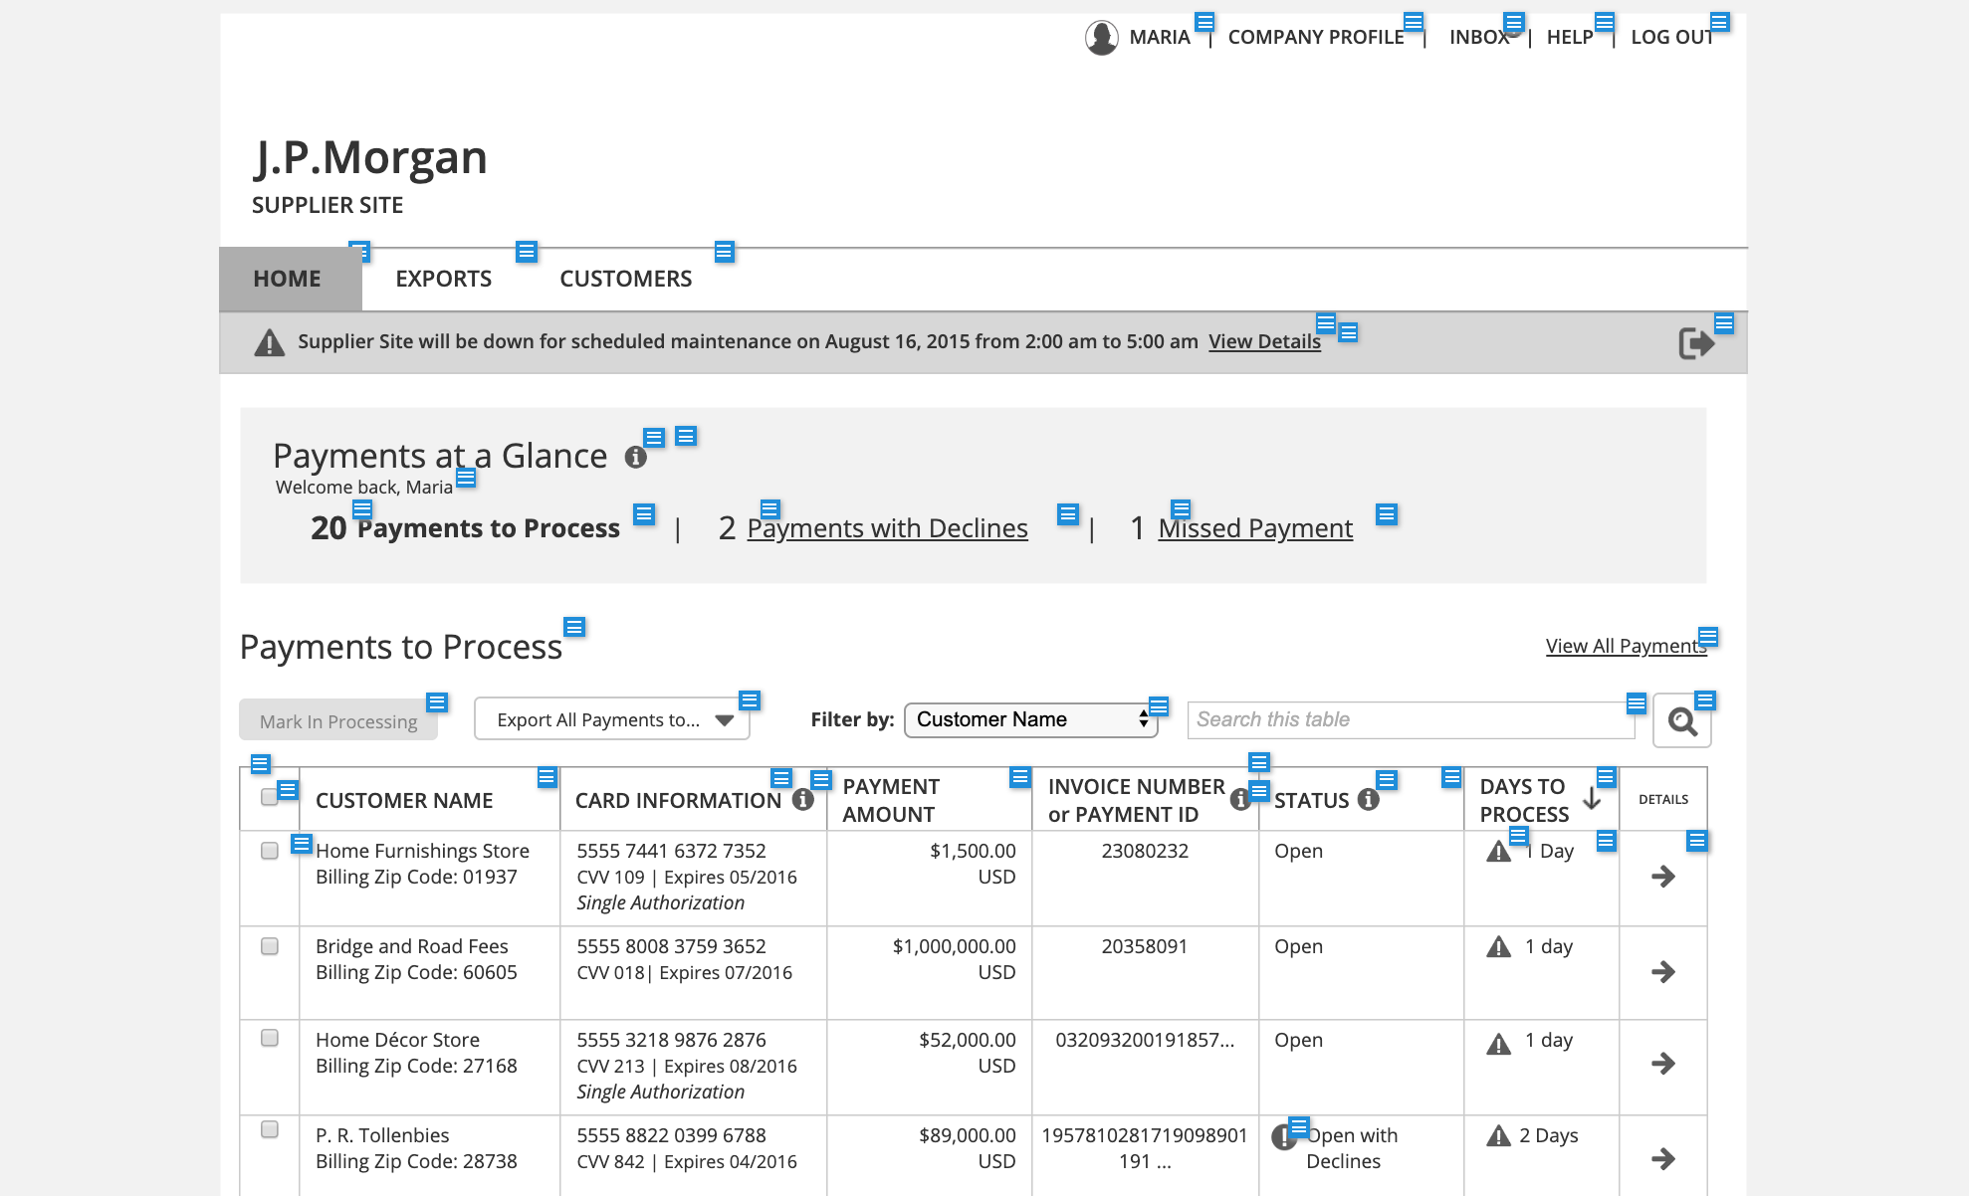The width and height of the screenshot is (1969, 1196).
Task: Click info icon next to Status header
Action: [1369, 800]
